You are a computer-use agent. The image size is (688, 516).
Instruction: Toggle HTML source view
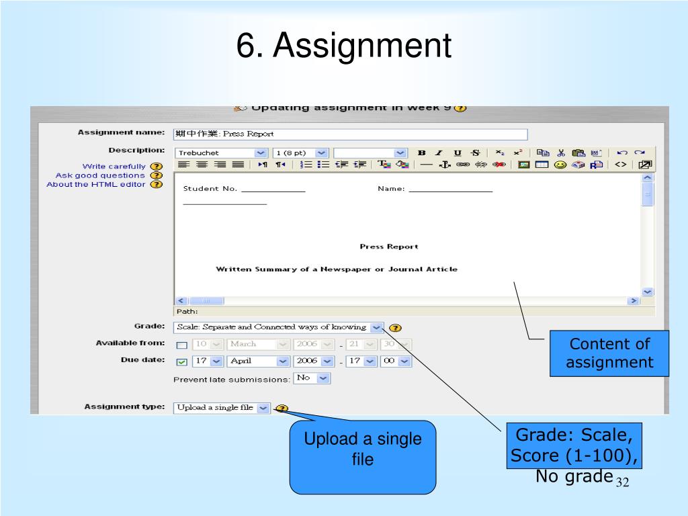click(x=620, y=165)
